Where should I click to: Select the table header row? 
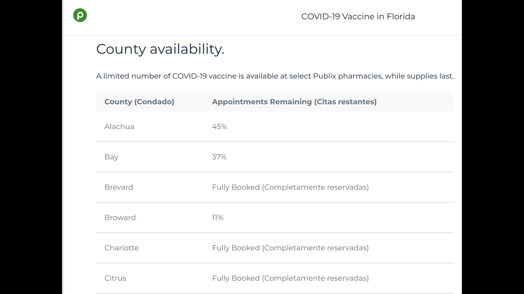(x=274, y=102)
